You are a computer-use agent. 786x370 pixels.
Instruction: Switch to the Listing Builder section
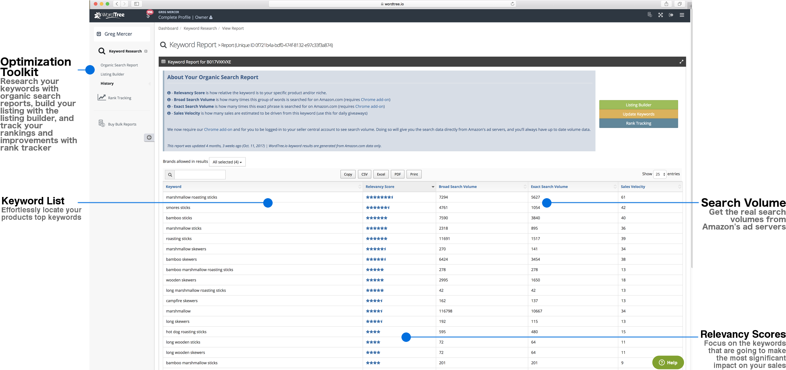[x=112, y=74]
